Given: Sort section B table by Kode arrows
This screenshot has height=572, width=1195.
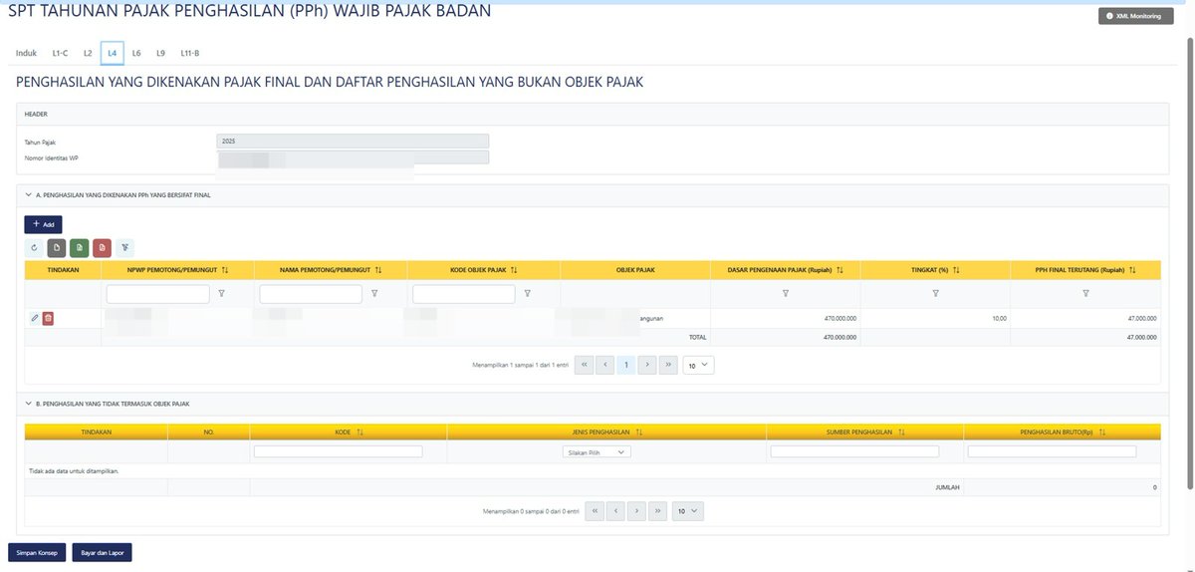Looking at the screenshot, I should tap(359, 432).
